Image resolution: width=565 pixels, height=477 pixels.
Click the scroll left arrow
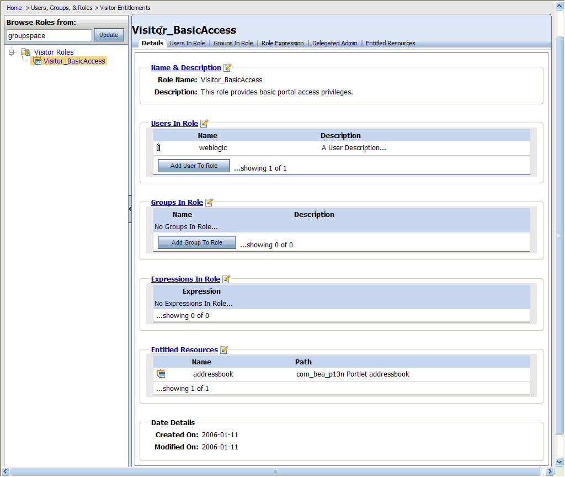pos(6,471)
